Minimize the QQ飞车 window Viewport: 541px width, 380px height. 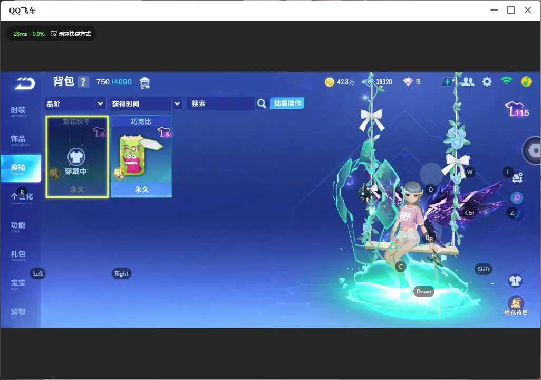494,10
